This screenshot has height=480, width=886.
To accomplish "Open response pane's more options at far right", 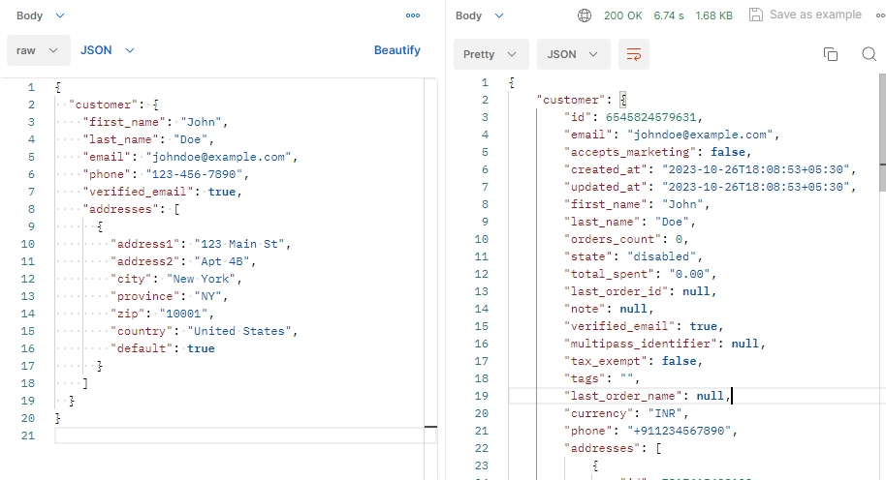I will coord(879,15).
